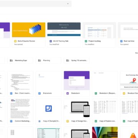Select the Real real time file name
Screen dimensions: 138x138
(x=129, y=41)
